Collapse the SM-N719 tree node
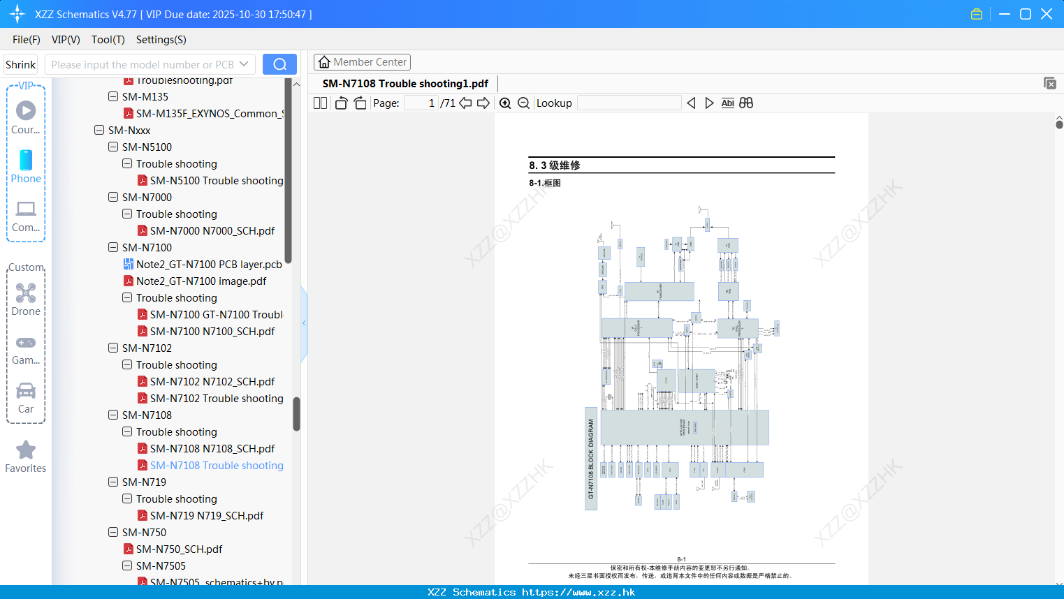The image size is (1064, 599). point(113,482)
